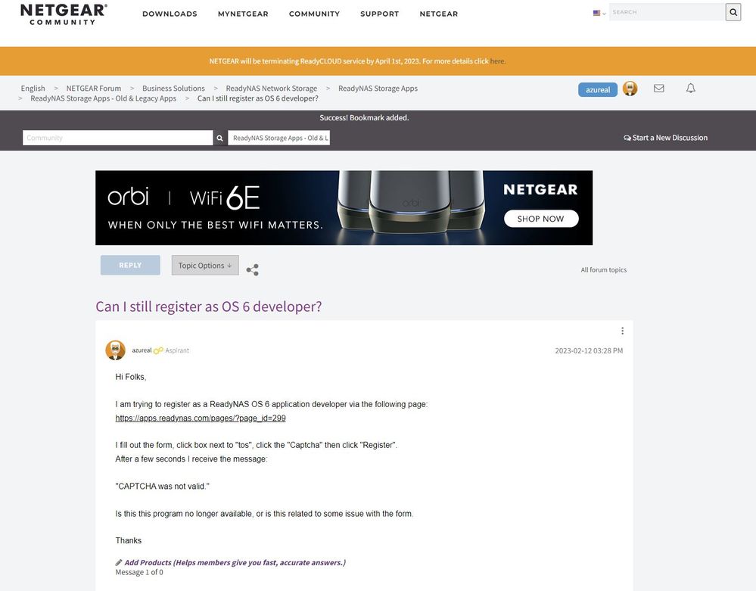
Task: Go to NETGEAR Forum breadcrumb
Action: point(94,89)
